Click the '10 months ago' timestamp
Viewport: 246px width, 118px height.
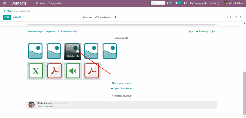click(x=60, y=103)
